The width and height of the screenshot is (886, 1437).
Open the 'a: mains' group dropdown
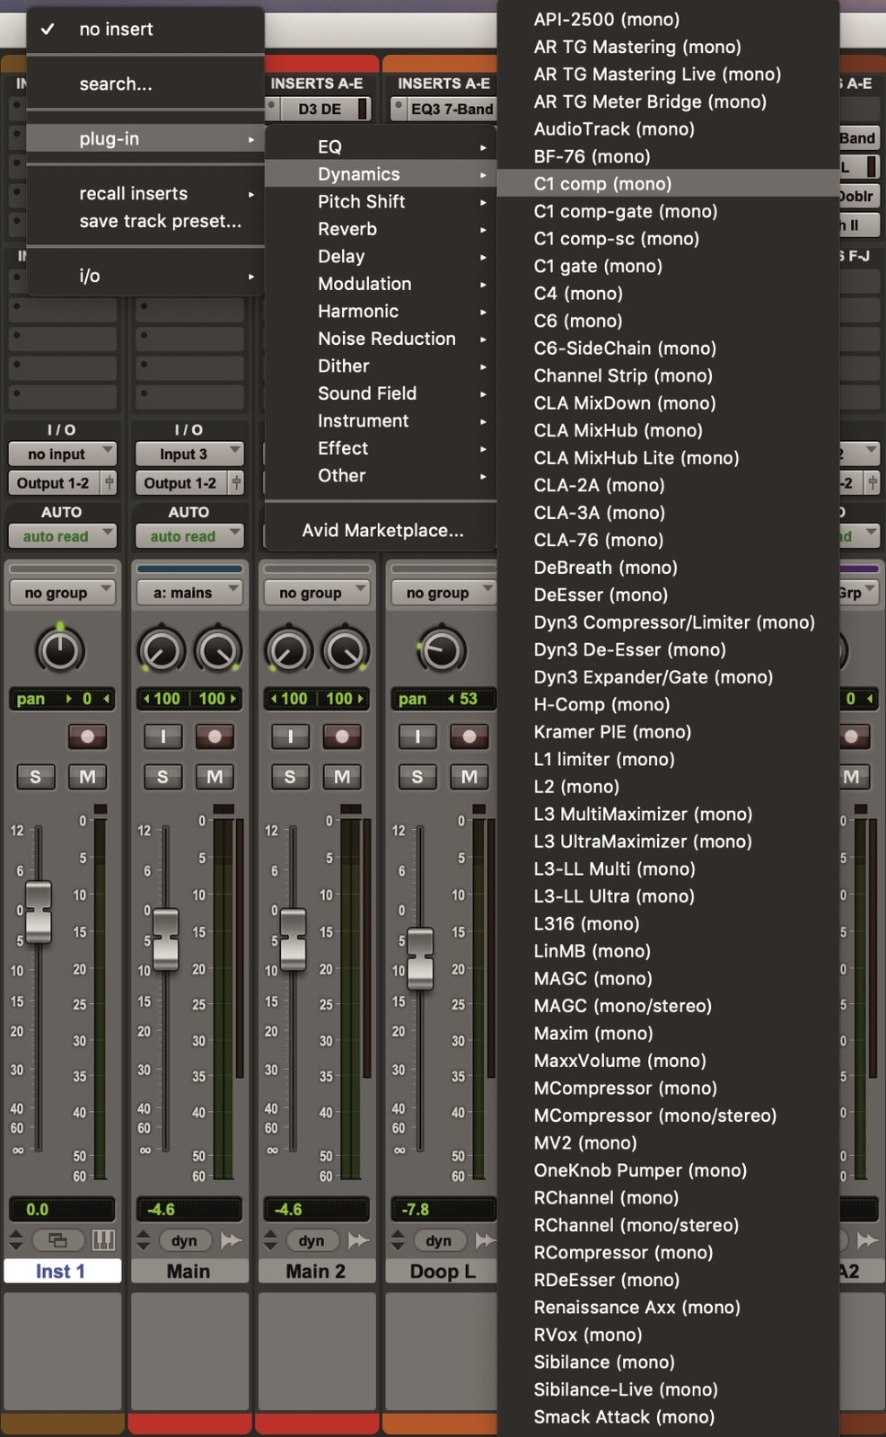point(189,593)
